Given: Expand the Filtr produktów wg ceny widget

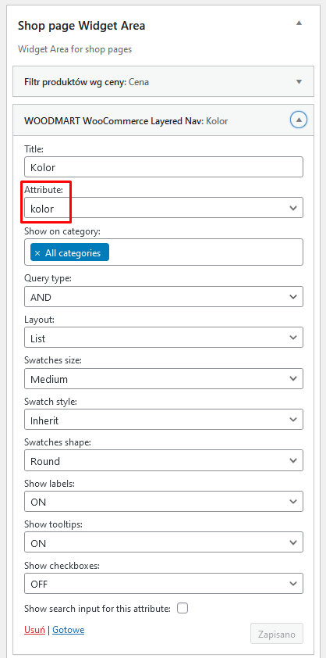Looking at the screenshot, I should (x=299, y=82).
